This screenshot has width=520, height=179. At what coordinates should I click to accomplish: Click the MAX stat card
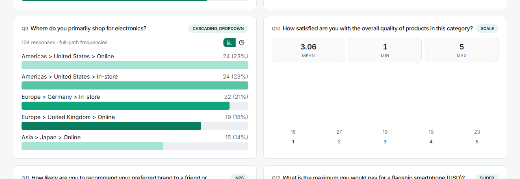pyautogui.click(x=461, y=50)
